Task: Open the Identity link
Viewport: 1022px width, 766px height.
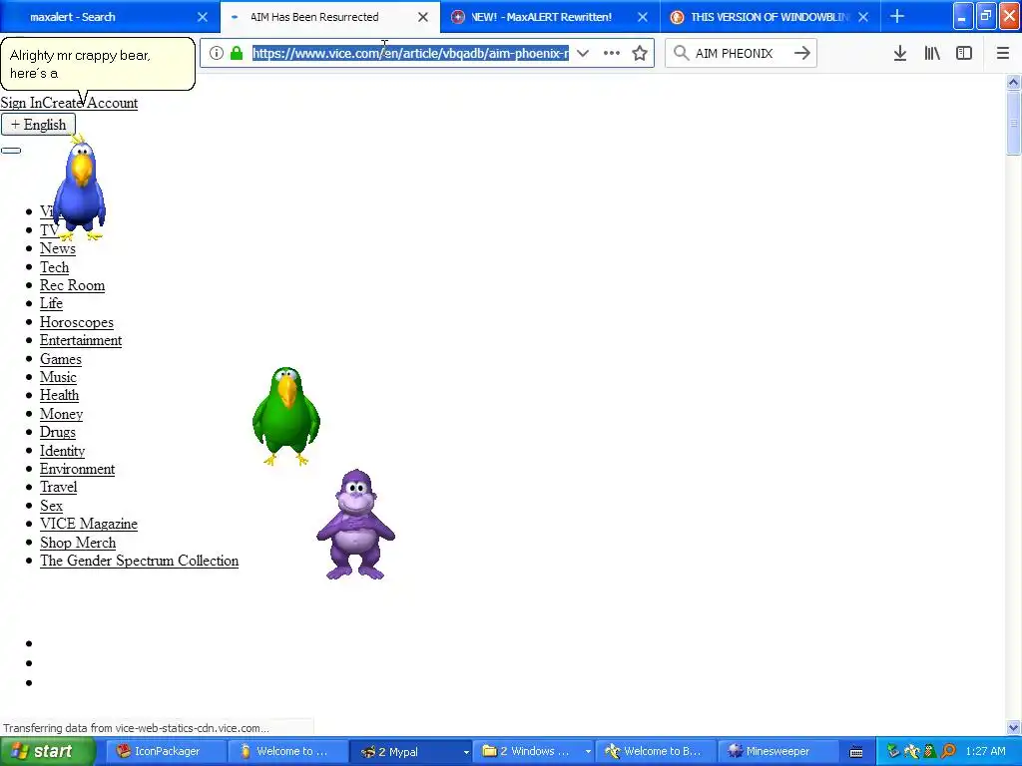Action: click(62, 451)
